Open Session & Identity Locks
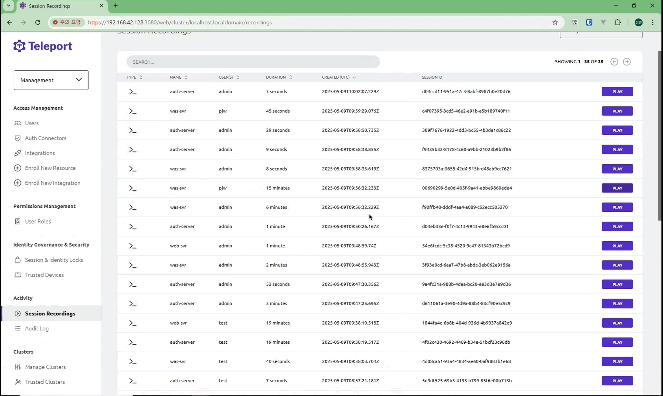Image resolution: width=663 pixels, height=396 pixels. (x=54, y=260)
